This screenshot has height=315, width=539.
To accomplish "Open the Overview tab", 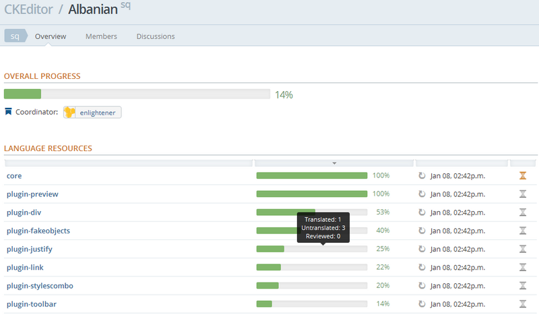I will pos(51,36).
